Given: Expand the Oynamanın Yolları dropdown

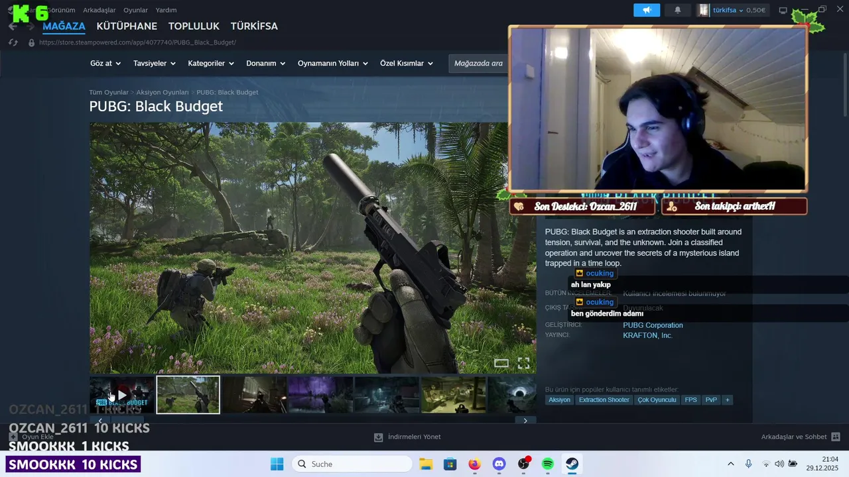Looking at the screenshot, I should (333, 64).
